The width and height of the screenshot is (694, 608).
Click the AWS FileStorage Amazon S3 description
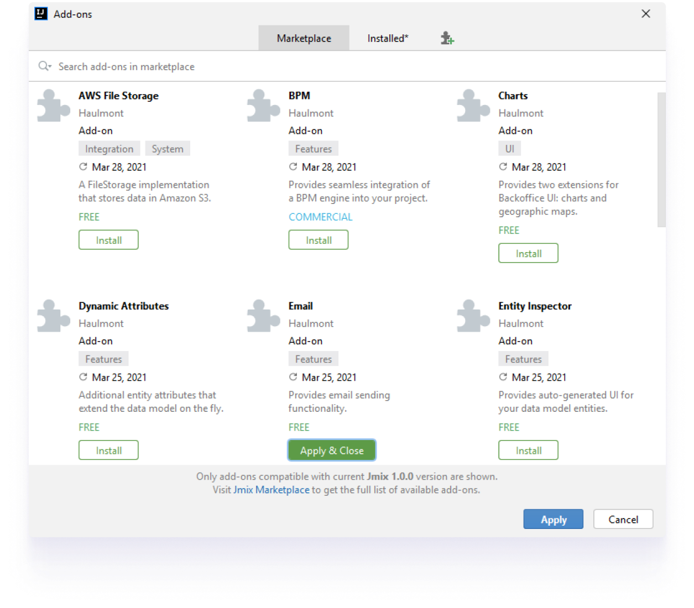[x=145, y=191]
